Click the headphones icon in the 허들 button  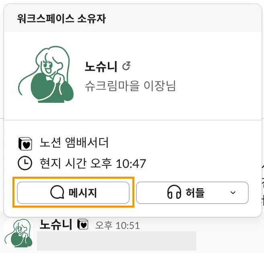(x=174, y=193)
